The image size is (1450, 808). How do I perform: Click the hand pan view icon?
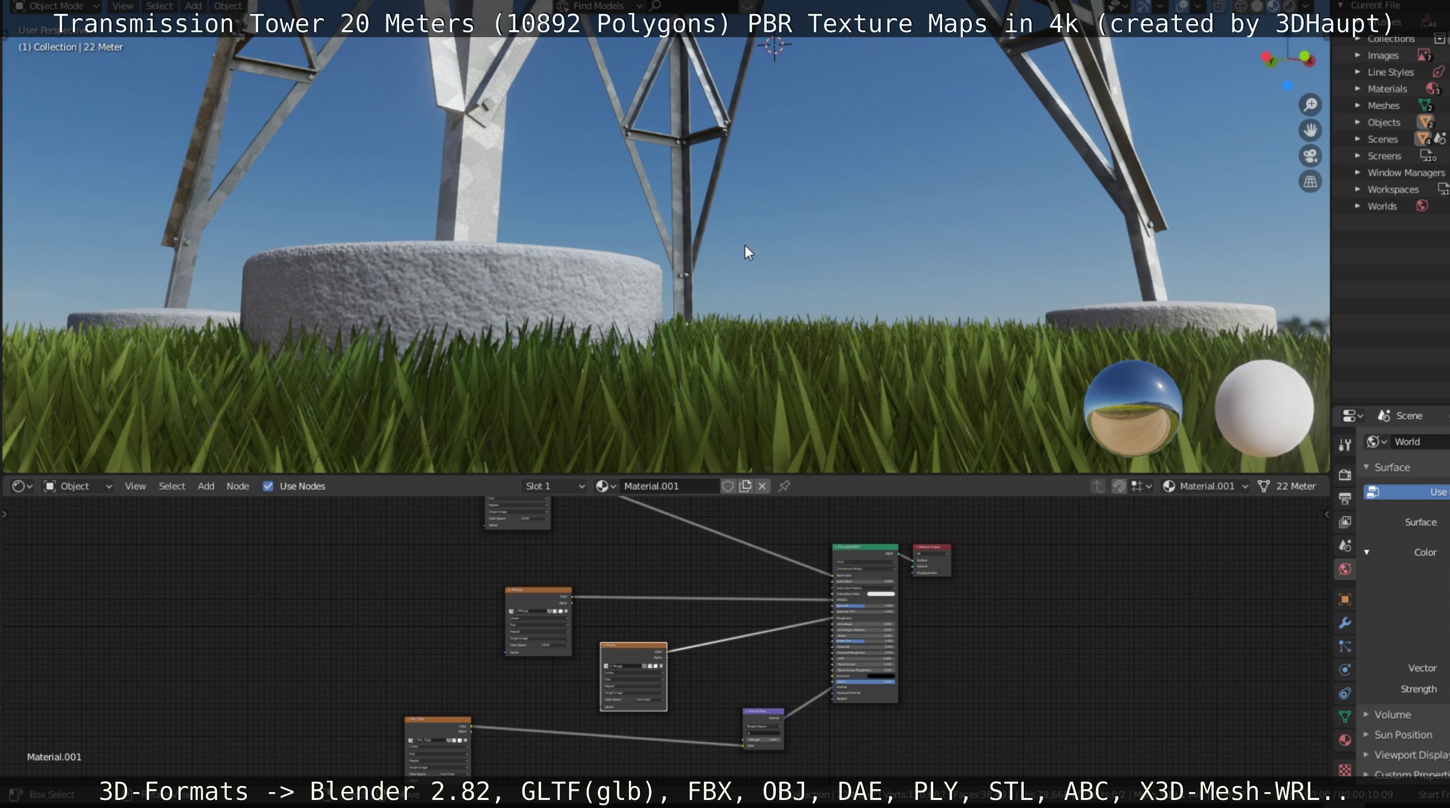coord(1310,131)
